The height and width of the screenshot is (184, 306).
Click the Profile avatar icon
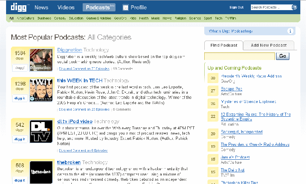click(x=126, y=8)
